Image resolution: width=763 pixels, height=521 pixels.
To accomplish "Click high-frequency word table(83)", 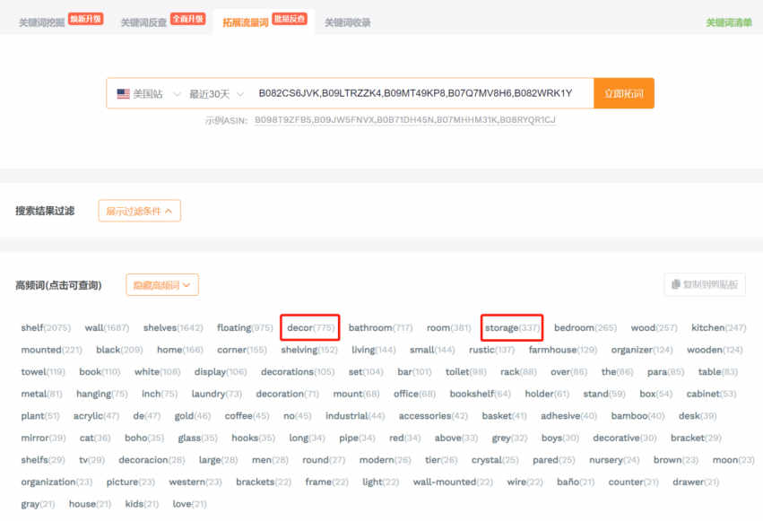I will click(718, 371).
